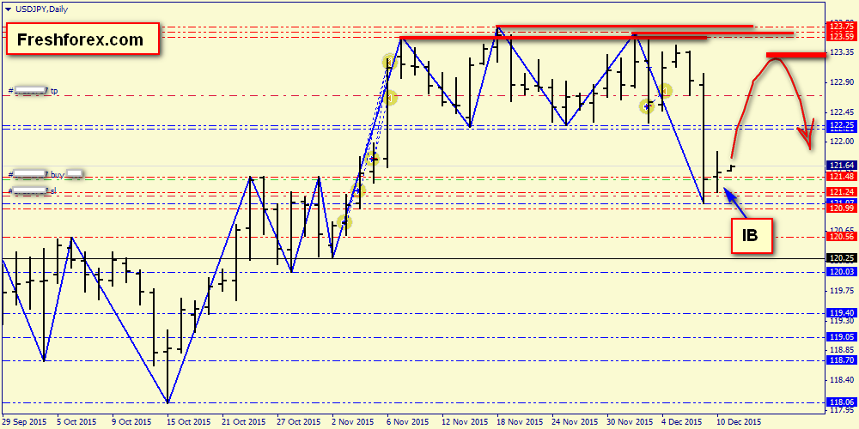The height and width of the screenshot is (429, 859).
Task: Click the 29 Sep 2015 date label
Action: (x=24, y=422)
